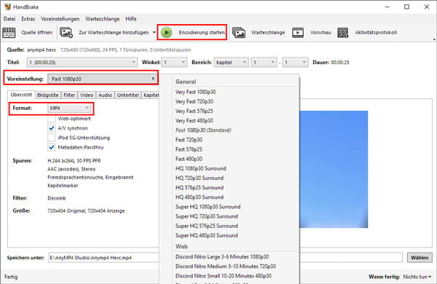
Task: Open the start chapter dropdown
Action: (x=264, y=62)
